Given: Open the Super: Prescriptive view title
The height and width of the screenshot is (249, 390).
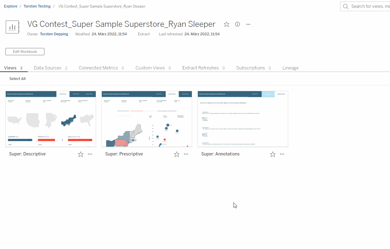Looking at the screenshot, I should 124,154.
